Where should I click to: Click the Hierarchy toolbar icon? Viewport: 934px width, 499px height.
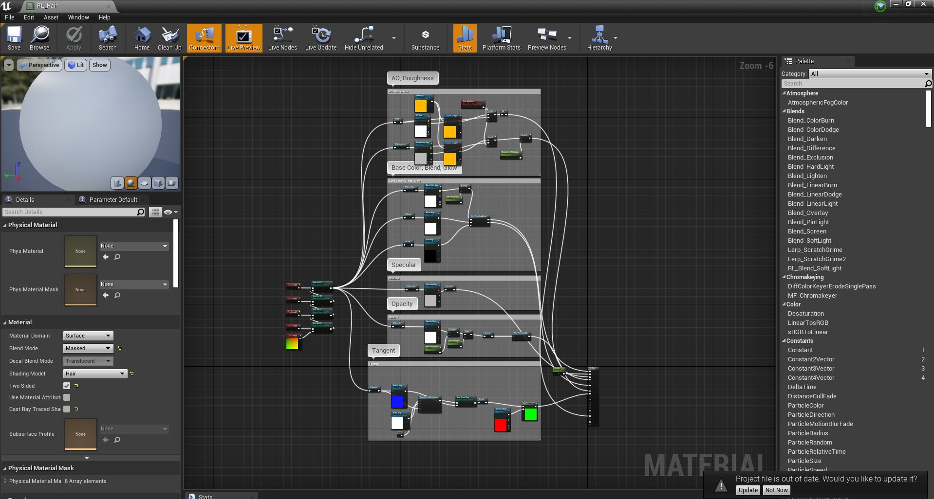click(x=599, y=38)
